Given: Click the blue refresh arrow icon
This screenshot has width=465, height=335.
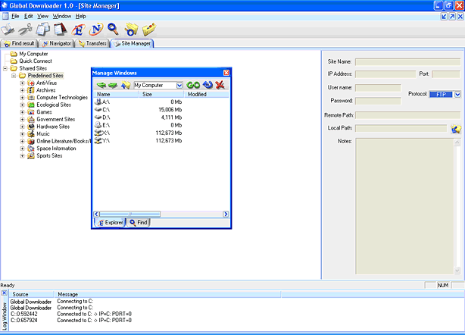Looking at the screenshot, I should coord(208,85).
